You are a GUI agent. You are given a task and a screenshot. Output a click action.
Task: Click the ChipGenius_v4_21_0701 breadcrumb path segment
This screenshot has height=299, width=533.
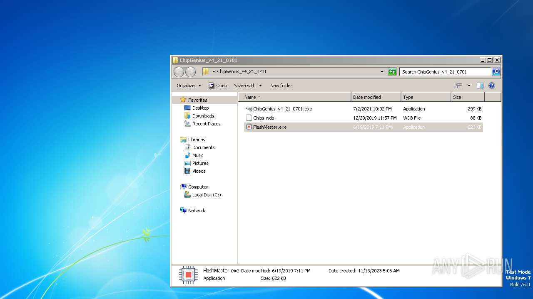[242, 71]
